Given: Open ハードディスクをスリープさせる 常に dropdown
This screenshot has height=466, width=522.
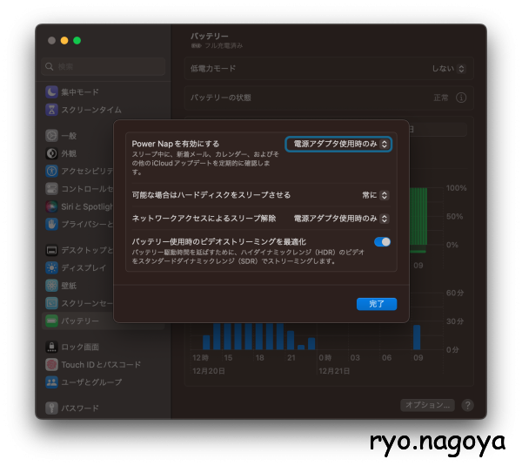Looking at the screenshot, I should tap(376, 195).
